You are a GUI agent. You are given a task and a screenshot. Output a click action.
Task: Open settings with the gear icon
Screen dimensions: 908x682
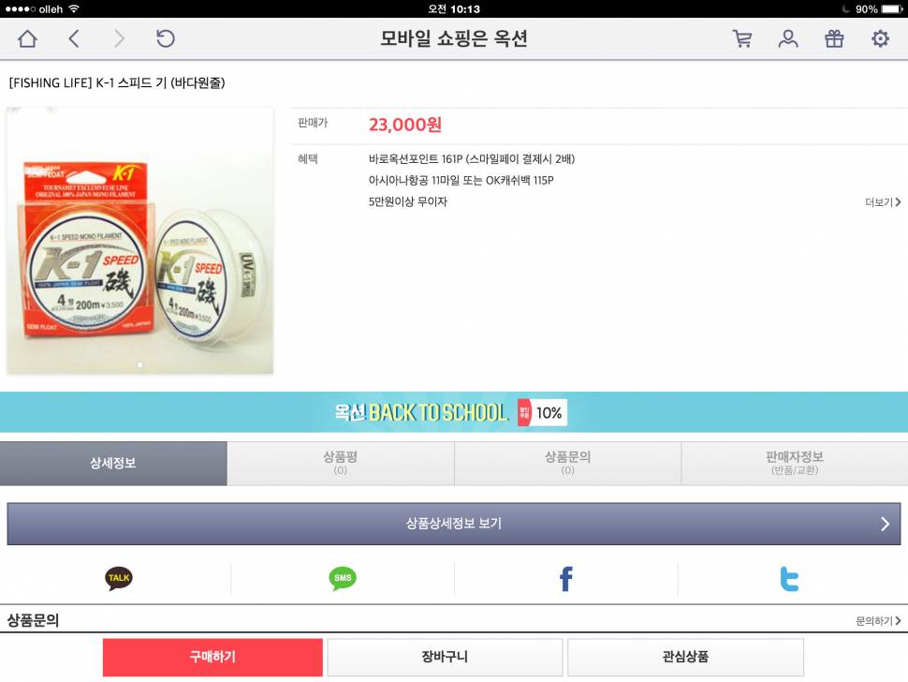[x=880, y=38]
